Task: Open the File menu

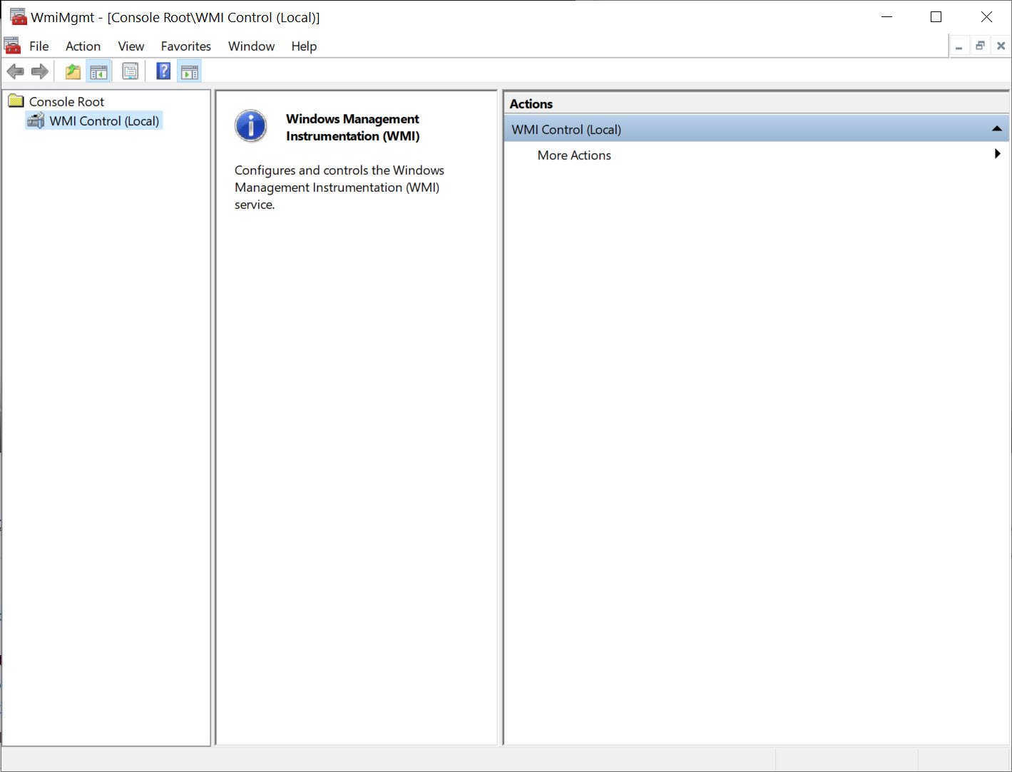Action: tap(39, 46)
